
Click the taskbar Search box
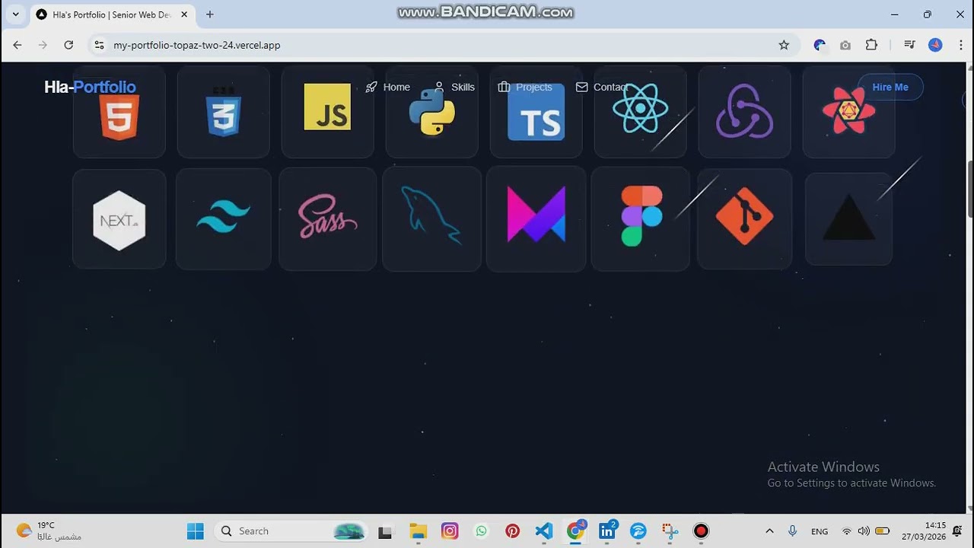click(291, 530)
